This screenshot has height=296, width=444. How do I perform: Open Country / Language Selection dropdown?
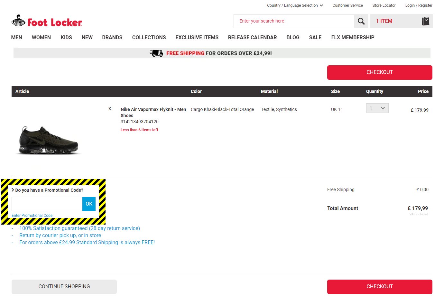(x=295, y=5)
